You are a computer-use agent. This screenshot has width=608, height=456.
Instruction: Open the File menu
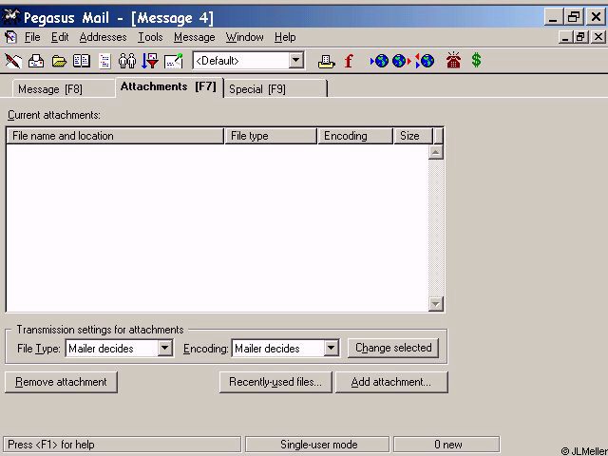coord(32,37)
